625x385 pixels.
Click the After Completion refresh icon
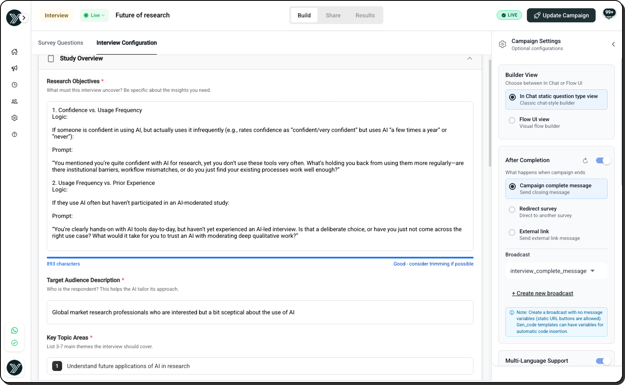(585, 160)
